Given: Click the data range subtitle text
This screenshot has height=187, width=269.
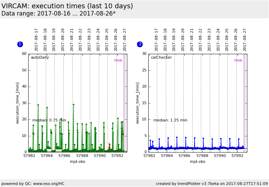Looking at the screenshot, I should [58, 14].
